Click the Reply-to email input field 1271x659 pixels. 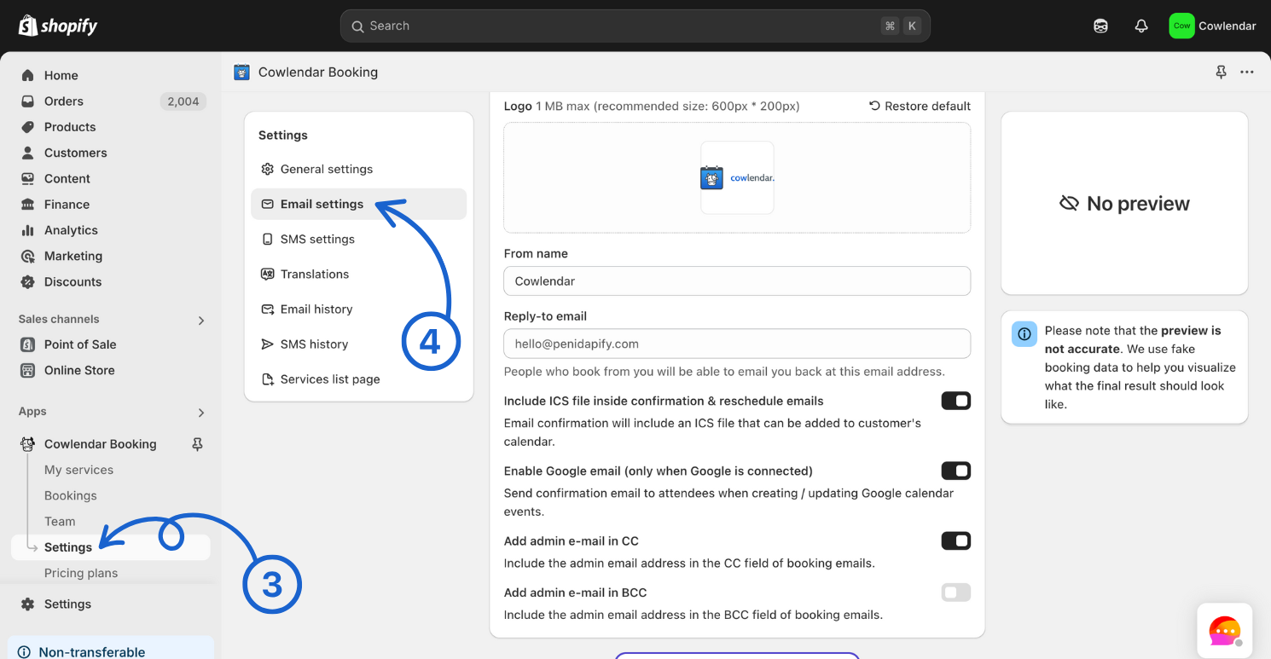pyautogui.click(x=737, y=344)
